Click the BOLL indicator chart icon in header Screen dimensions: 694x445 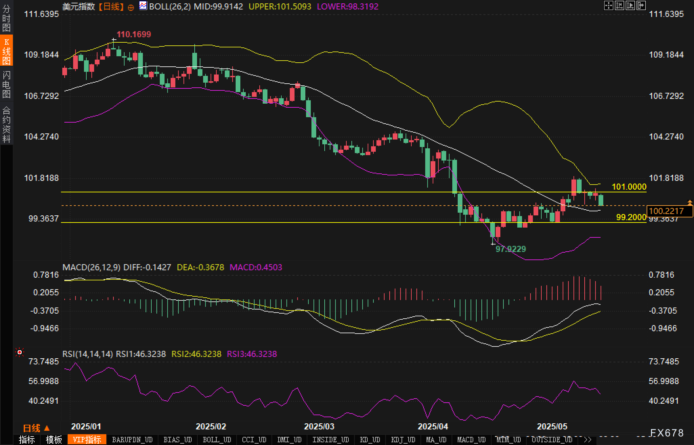(x=143, y=6)
